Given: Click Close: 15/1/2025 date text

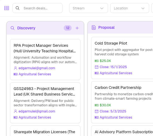Looking at the screenshot, I should pyautogui.click(x=113, y=67).
